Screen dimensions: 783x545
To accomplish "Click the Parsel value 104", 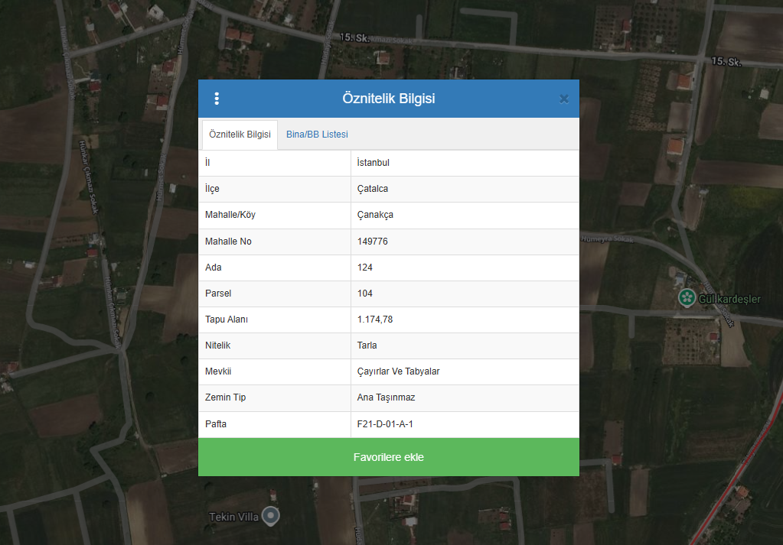I will (365, 294).
